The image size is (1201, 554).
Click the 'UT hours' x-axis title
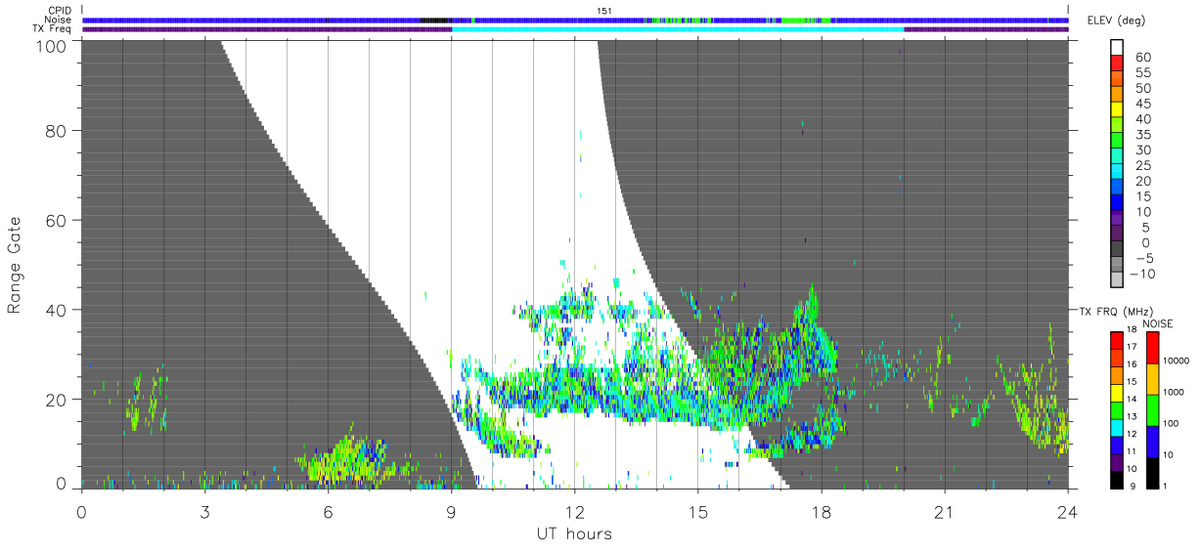573,533
